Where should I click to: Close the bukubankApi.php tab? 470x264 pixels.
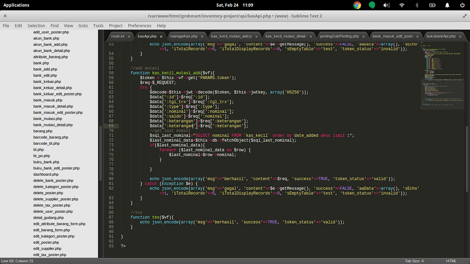[460, 36]
